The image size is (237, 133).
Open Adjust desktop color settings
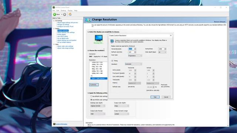click(66, 33)
